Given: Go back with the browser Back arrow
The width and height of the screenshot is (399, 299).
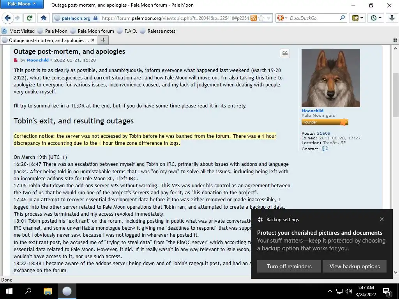Looking at the screenshot, I should click(8, 18).
